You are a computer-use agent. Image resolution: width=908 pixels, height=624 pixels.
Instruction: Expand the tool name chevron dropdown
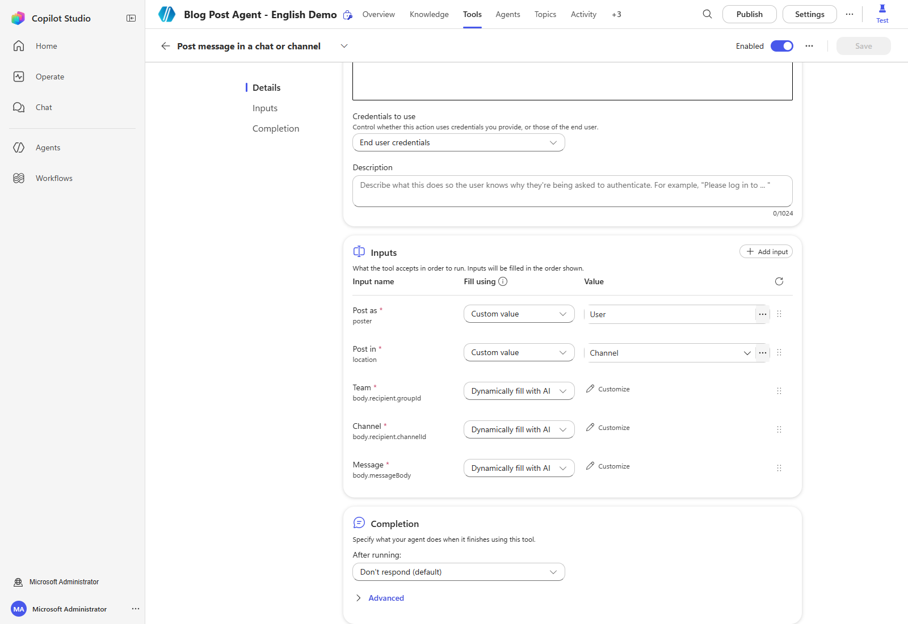pos(344,46)
